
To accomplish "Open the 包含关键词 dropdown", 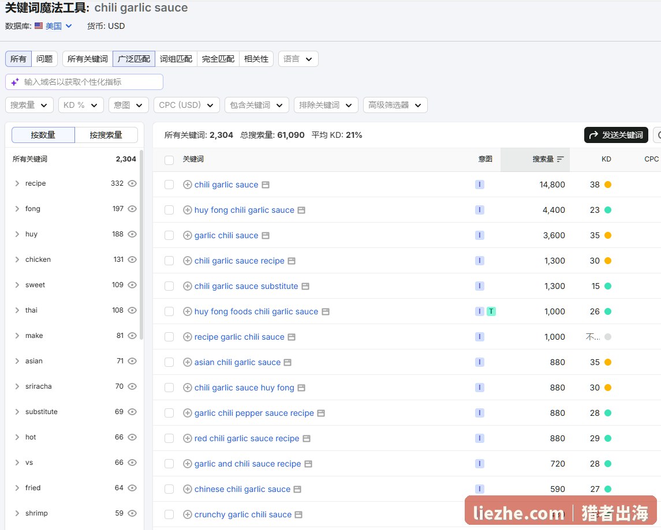I will [257, 105].
